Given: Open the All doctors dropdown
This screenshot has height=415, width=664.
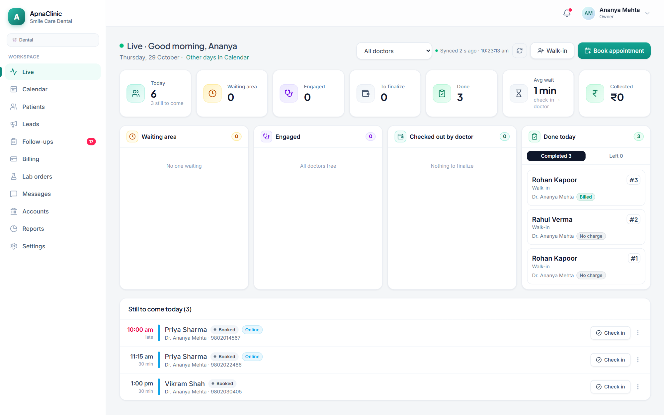Looking at the screenshot, I should (394, 51).
